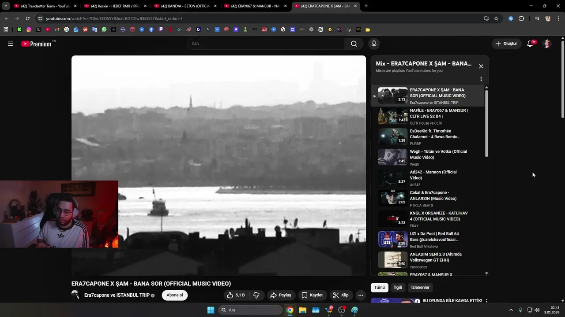Open the Windows Start menu
565x317 pixels.
coord(211,310)
